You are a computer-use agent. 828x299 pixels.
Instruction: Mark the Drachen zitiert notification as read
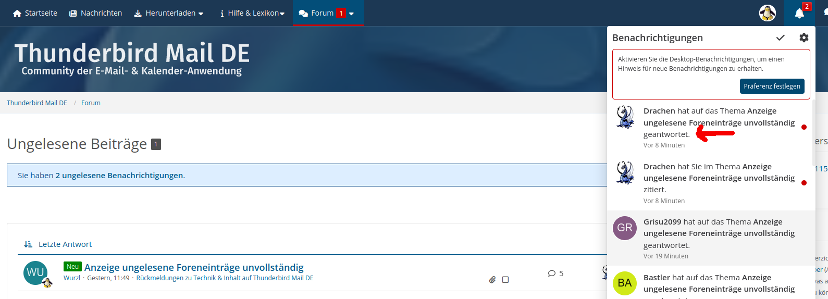pos(804,183)
